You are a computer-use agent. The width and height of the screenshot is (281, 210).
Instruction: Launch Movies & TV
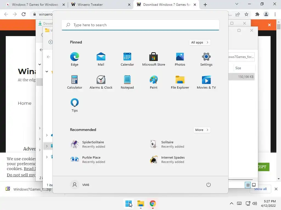click(206, 82)
